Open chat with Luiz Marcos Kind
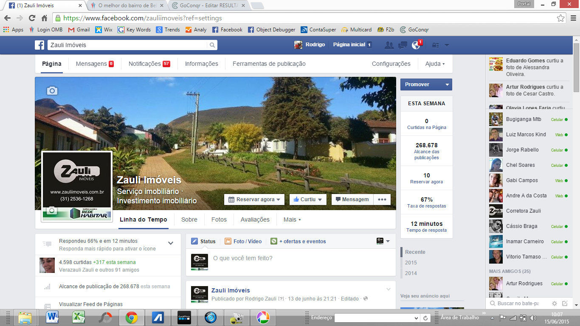Screen dimensions: 580x326 [x=529, y=135]
